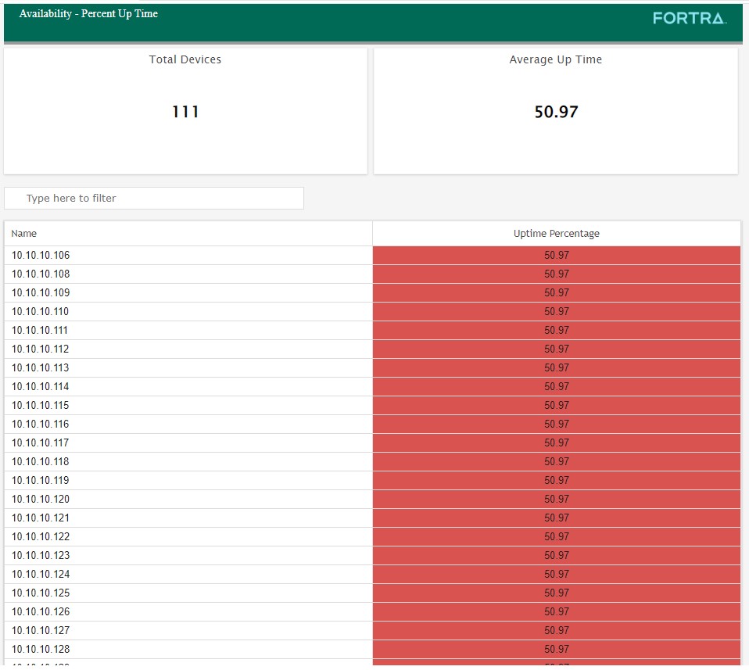Select the device row 10.10.10.108

[x=373, y=274]
